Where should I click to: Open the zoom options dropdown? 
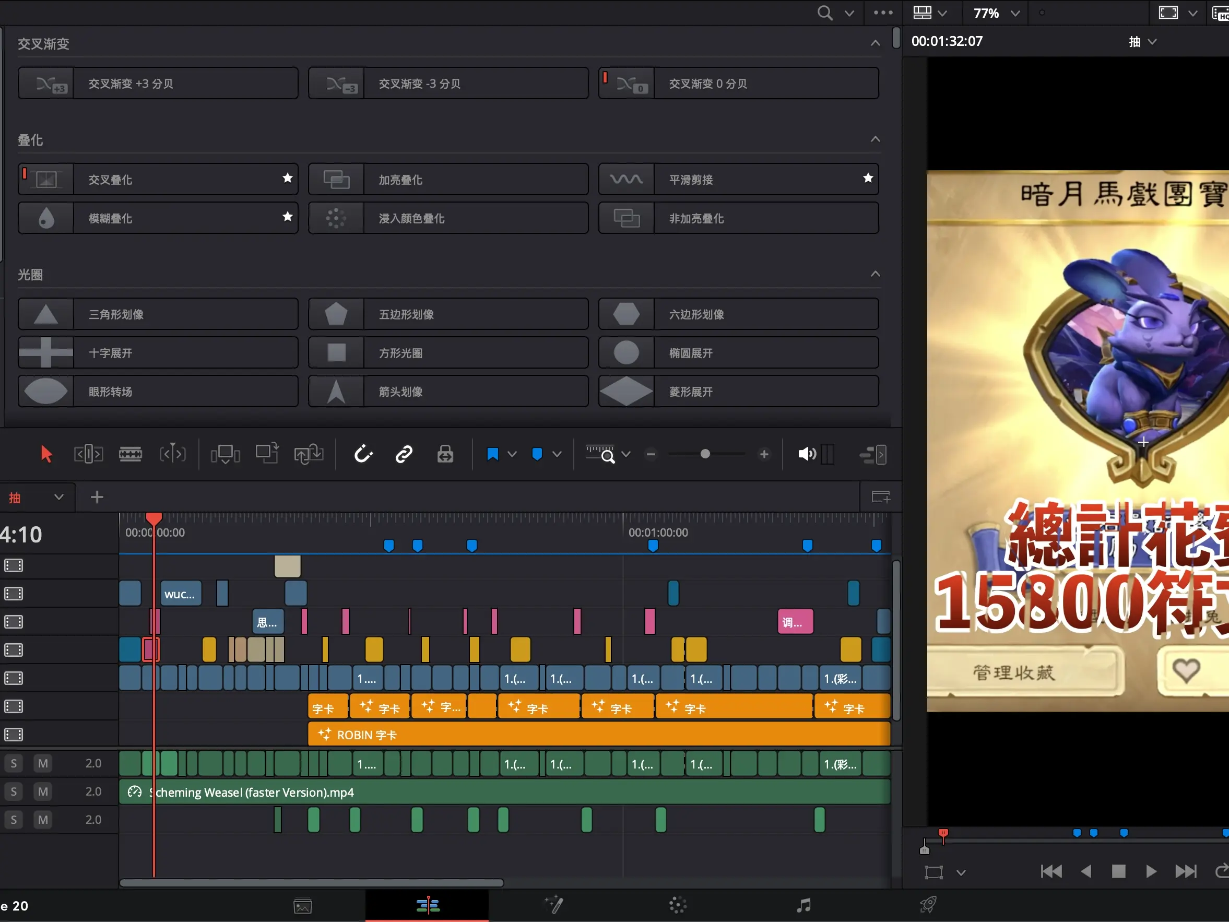coord(626,454)
